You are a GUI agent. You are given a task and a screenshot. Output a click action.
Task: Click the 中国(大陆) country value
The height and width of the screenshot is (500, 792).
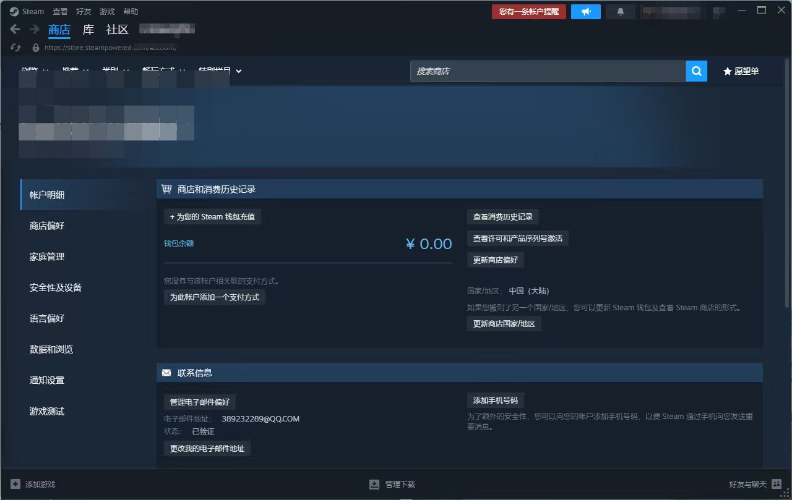point(529,291)
